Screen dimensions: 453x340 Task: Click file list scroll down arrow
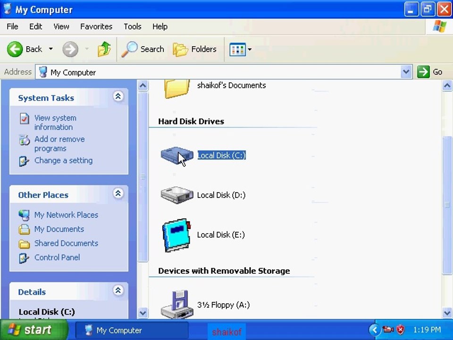pyautogui.click(x=447, y=313)
